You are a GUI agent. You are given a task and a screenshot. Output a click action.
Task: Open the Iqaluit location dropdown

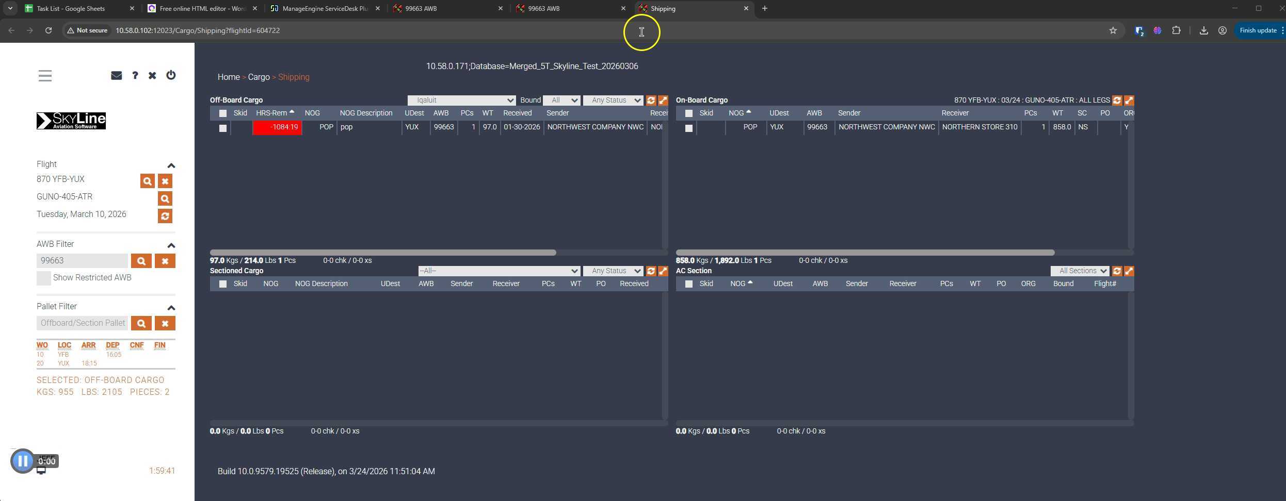pos(461,101)
